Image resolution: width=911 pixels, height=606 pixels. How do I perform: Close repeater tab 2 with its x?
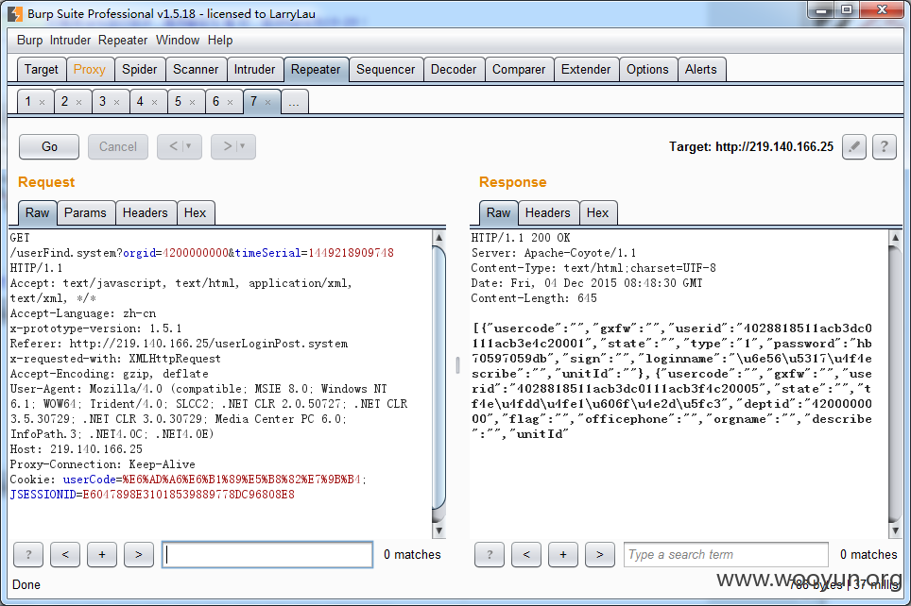click(x=79, y=103)
